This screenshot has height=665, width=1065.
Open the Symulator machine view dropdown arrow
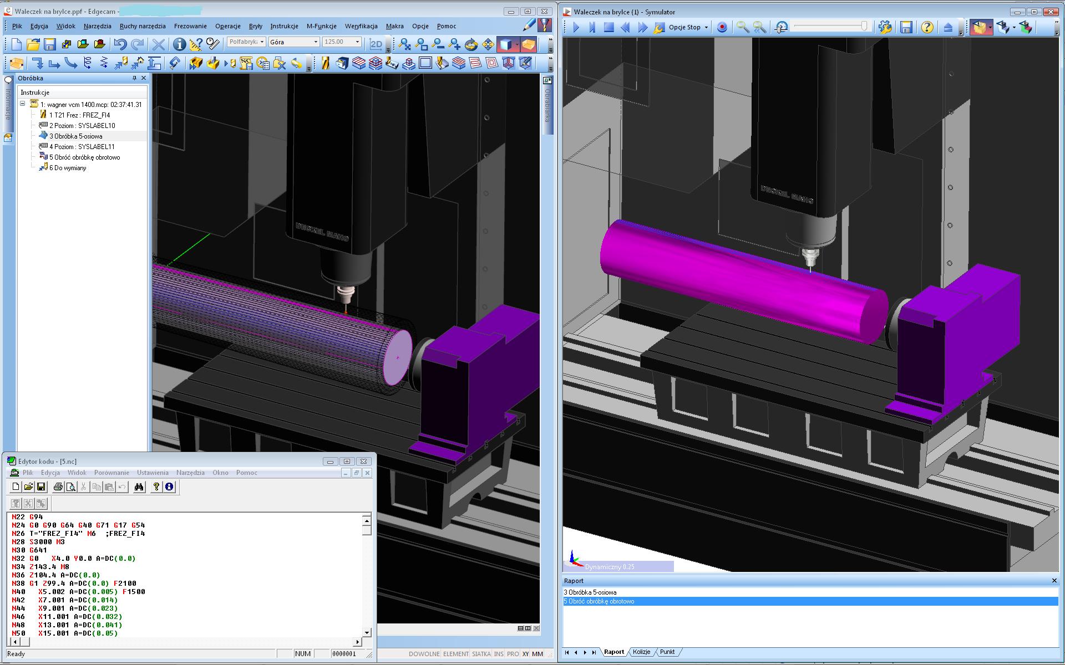point(1014,27)
